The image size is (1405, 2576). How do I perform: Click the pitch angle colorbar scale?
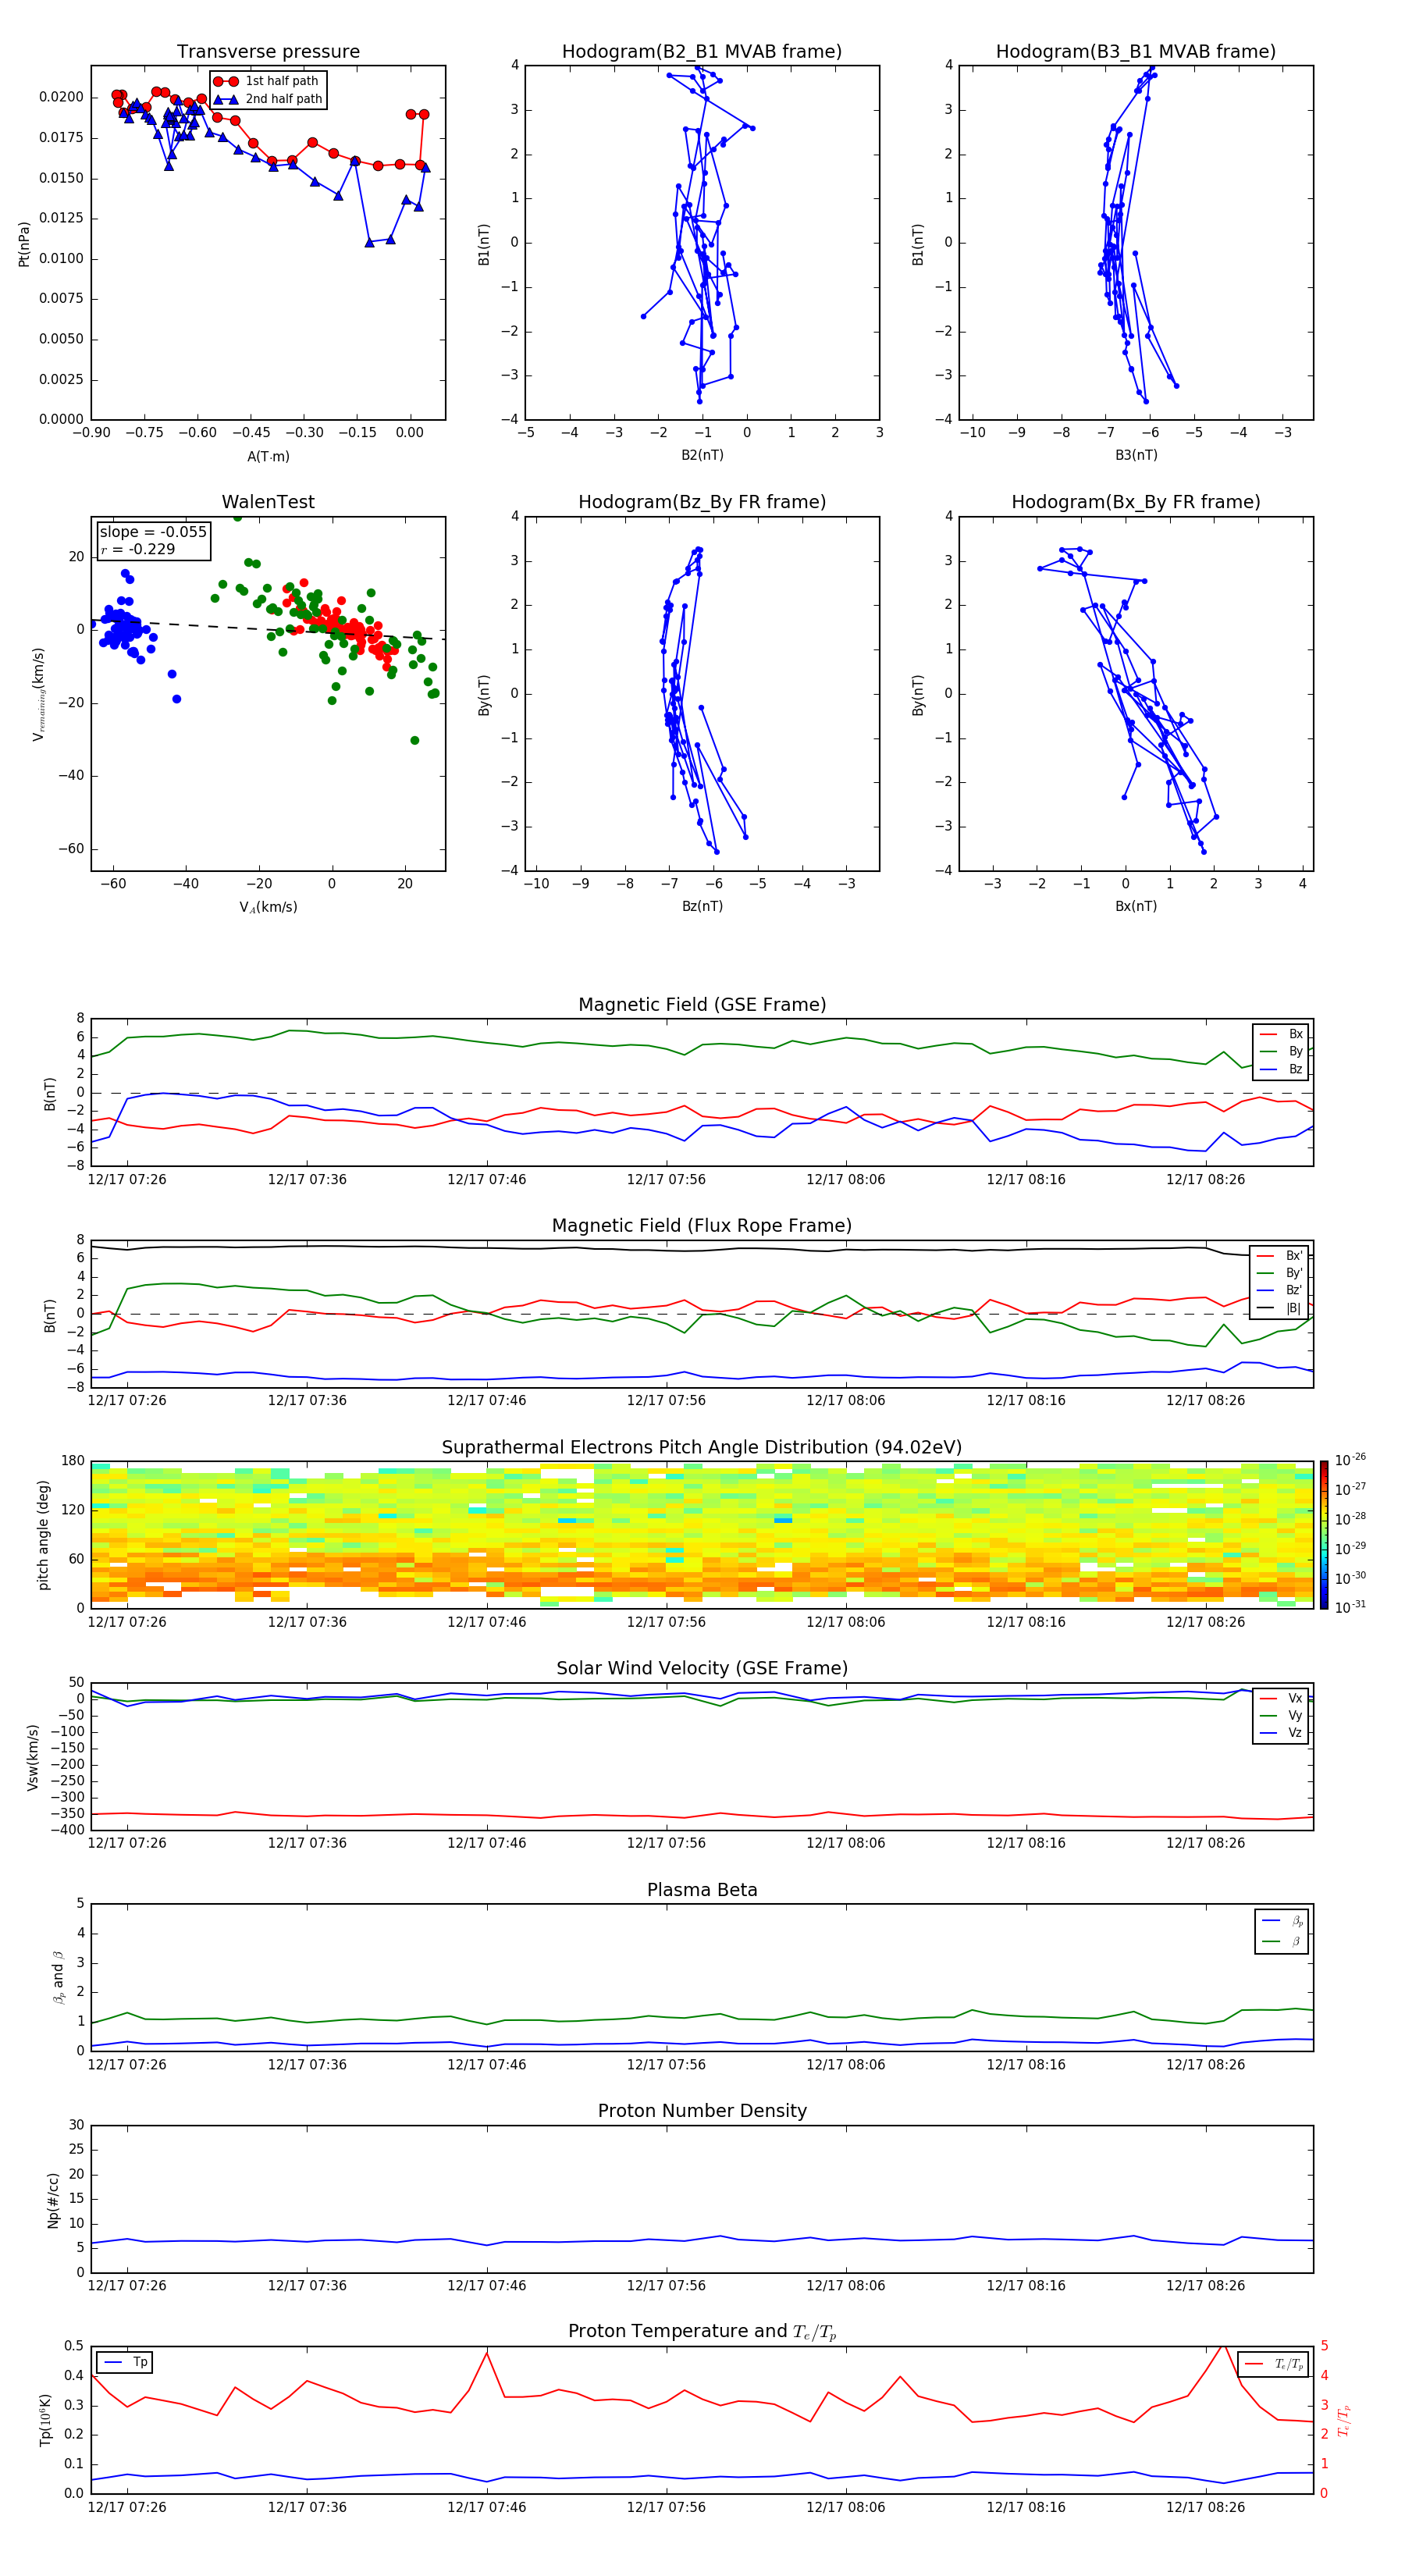[1324, 1535]
